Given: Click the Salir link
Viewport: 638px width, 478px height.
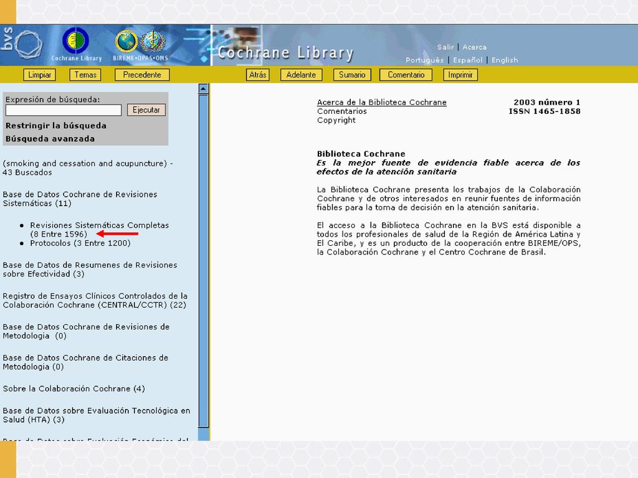Looking at the screenshot, I should pos(445,47).
